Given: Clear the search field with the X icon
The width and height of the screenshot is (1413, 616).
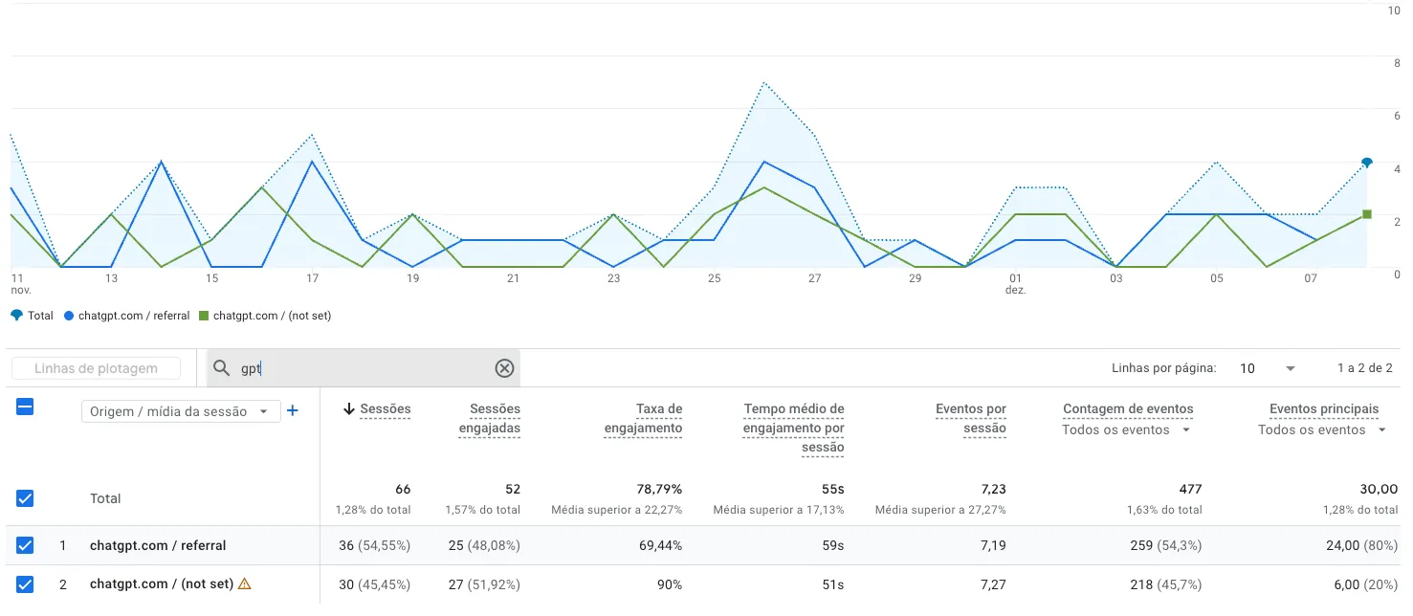Looking at the screenshot, I should 504,368.
